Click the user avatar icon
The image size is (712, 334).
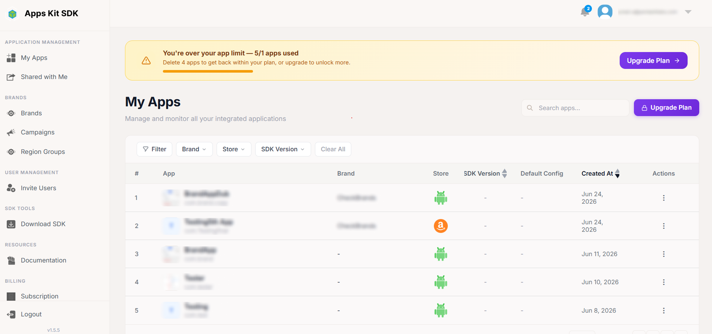(605, 12)
